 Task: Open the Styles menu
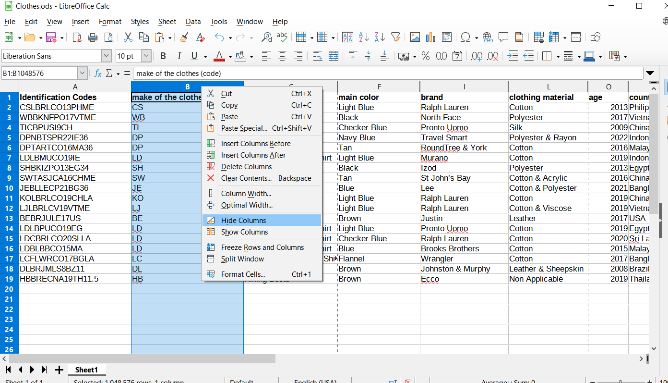(140, 22)
